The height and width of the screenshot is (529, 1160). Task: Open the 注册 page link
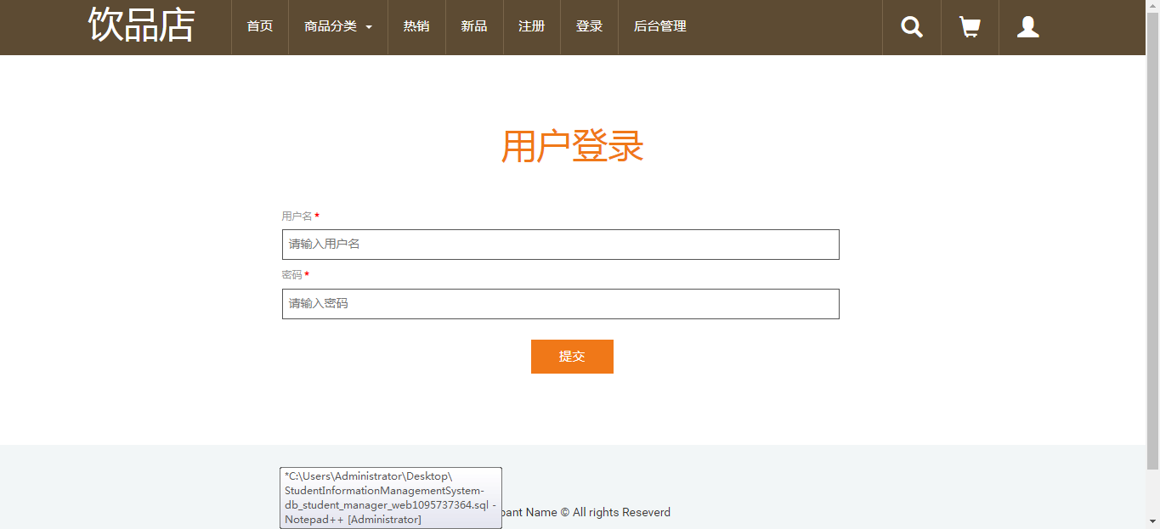click(532, 26)
